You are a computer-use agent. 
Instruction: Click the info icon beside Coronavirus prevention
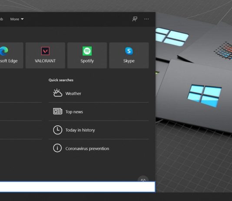(x=57, y=148)
